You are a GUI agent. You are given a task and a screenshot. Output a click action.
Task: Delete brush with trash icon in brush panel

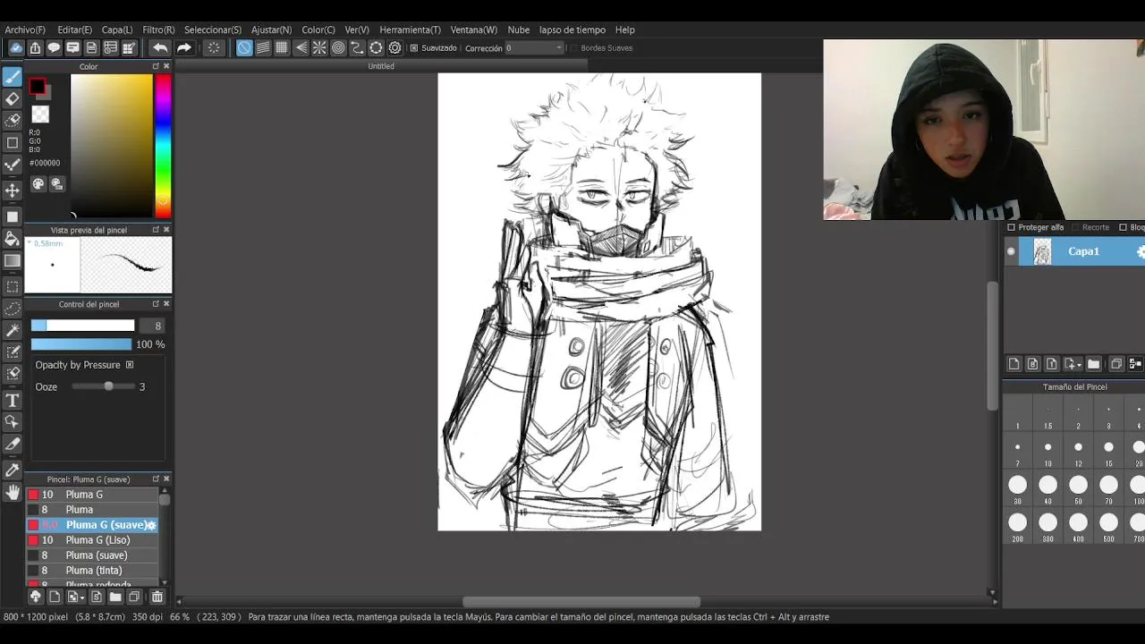(157, 597)
